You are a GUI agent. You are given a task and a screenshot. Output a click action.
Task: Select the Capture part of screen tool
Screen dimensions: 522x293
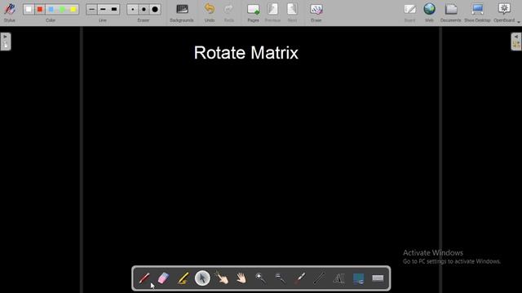click(358, 278)
